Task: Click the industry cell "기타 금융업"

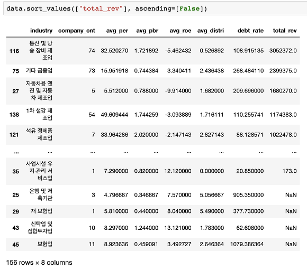Action: point(39,71)
